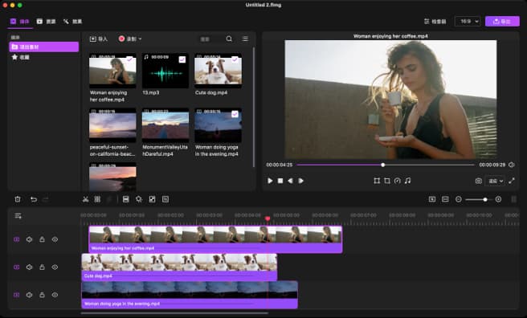Open the freeze-frame tool beside the scissors
The height and width of the screenshot is (318, 527).
click(97, 199)
